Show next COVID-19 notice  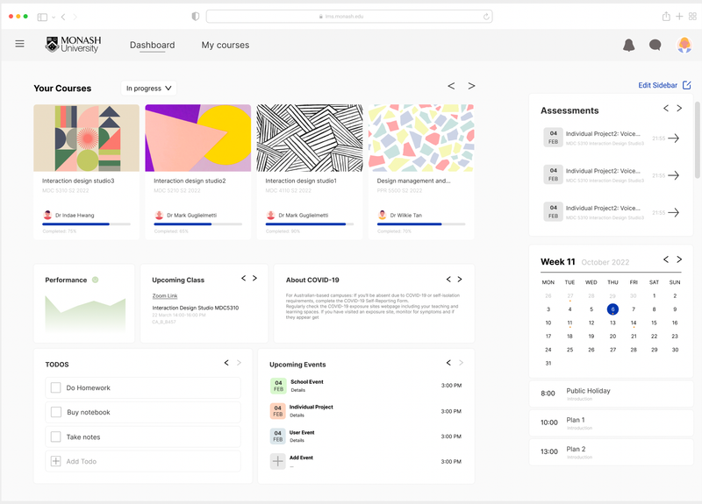pos(459,279)
